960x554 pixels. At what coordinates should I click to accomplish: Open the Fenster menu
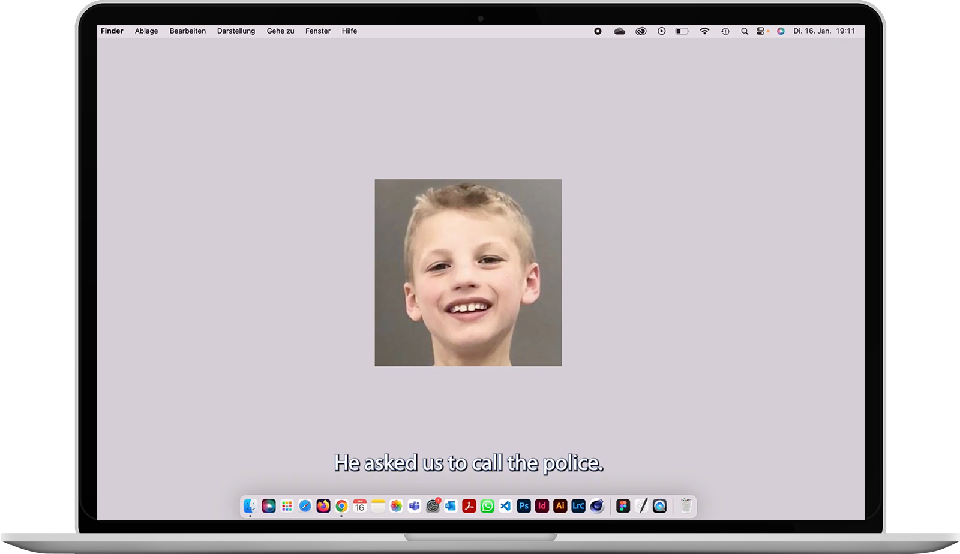click(x=318, y=31)
